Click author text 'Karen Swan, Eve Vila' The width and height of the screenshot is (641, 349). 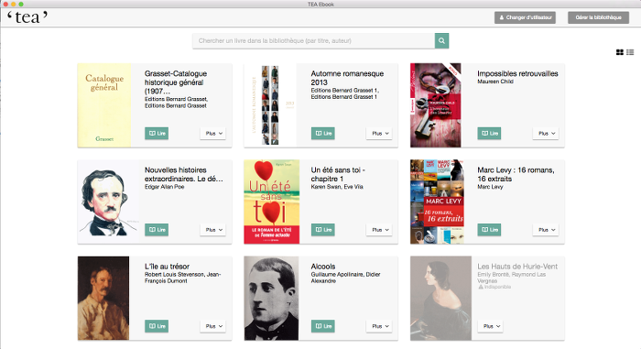click(337, 187)
